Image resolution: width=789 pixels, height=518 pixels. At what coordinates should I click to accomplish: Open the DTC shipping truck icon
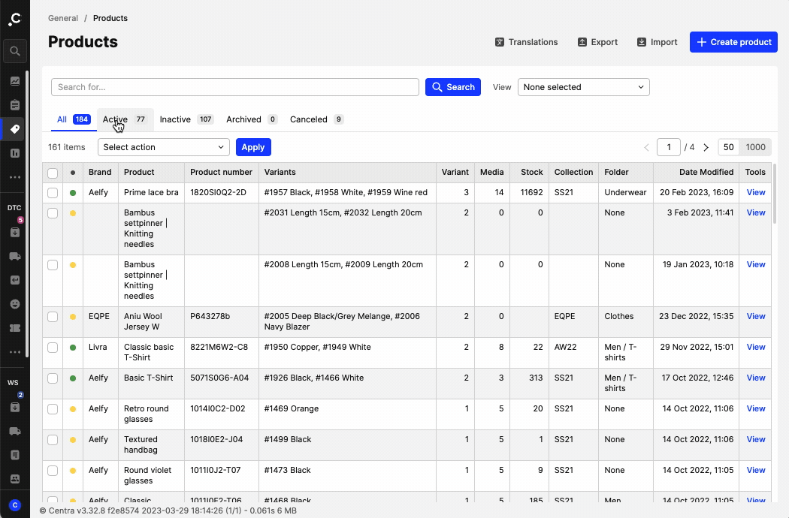pyautogui.click(x=15, y=256)
